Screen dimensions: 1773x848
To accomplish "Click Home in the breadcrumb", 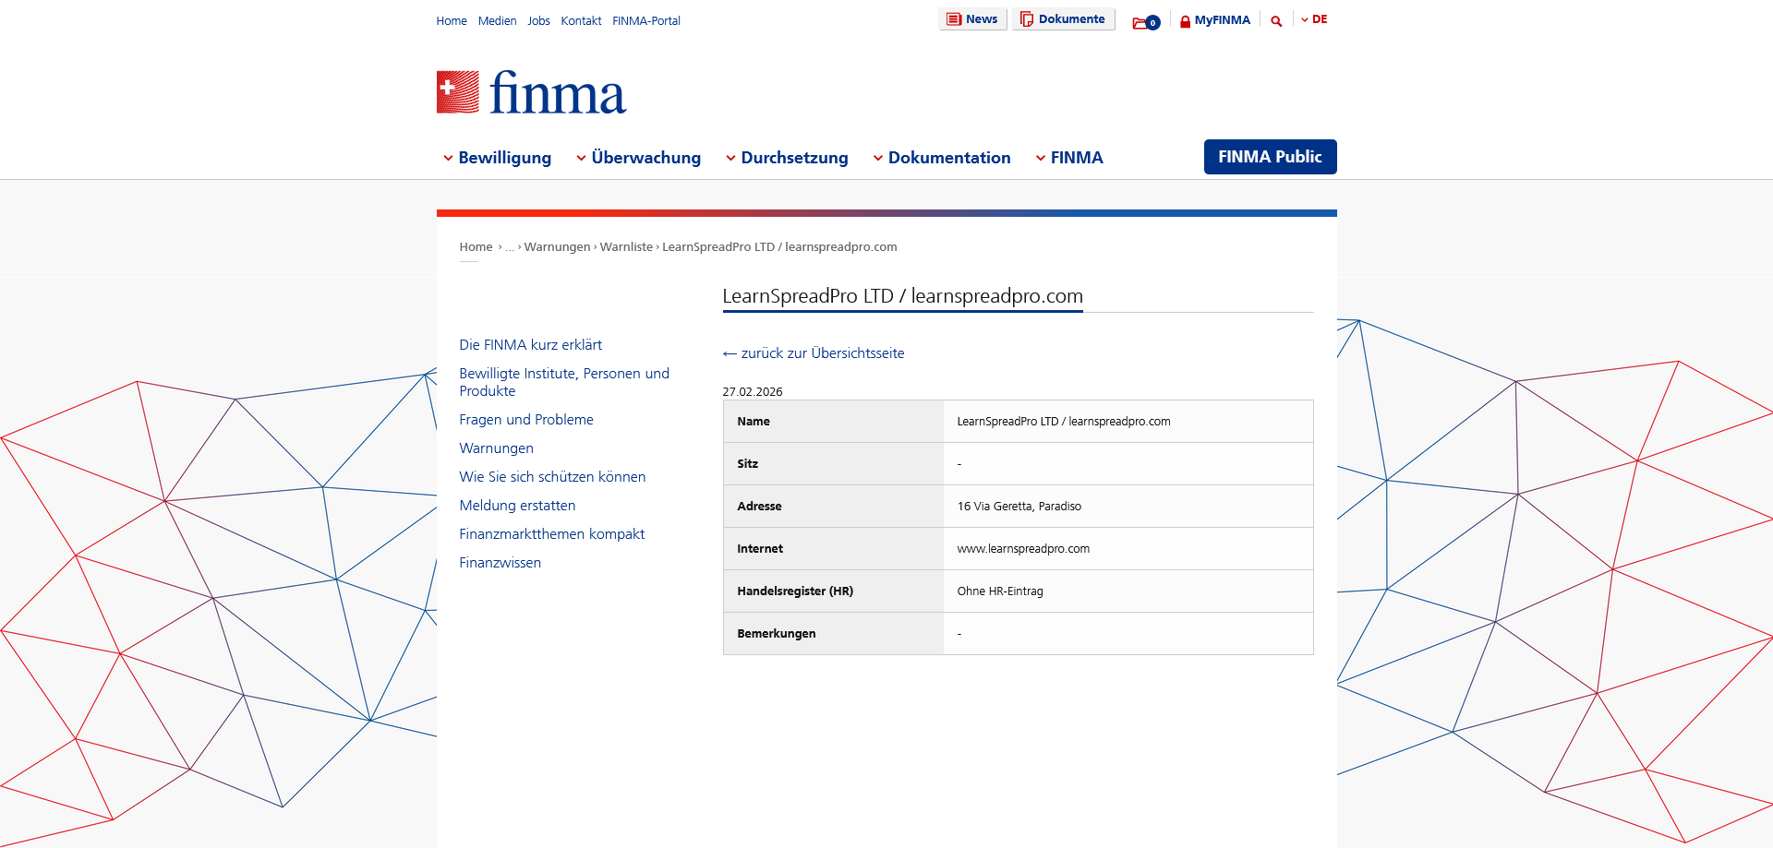I will tap(476, 247).
